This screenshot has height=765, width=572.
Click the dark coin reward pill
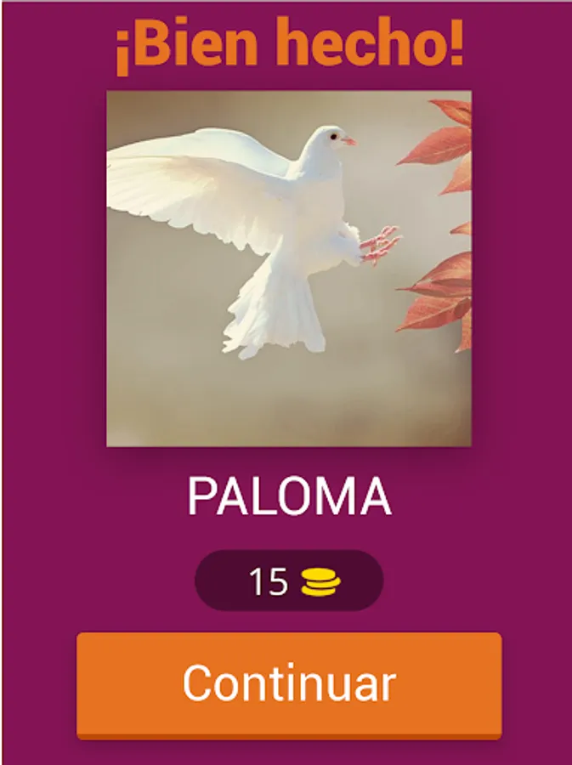pos(289,581)
